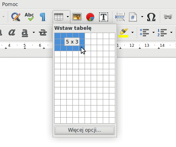Toggle the numbered list
Viewport: 176px width, 147px height.
coord(162,33)
